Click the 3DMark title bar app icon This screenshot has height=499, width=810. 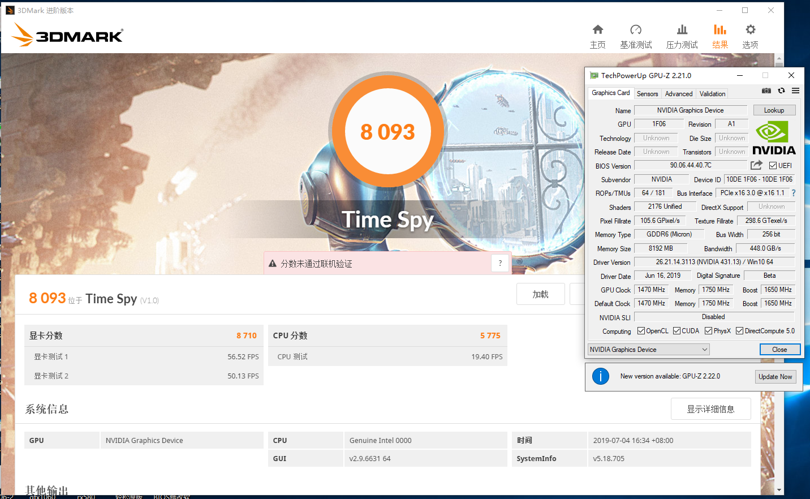(10, 10)
